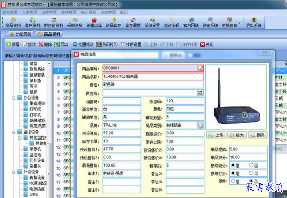
Task: Open 客户资料 toolbar icon
Action: [32, 22]
